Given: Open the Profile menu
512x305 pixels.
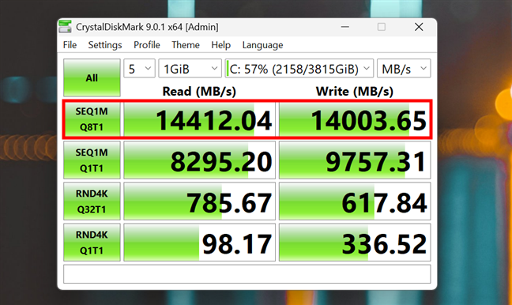Looking at the screenshot, I should click(x=147, y=45).
